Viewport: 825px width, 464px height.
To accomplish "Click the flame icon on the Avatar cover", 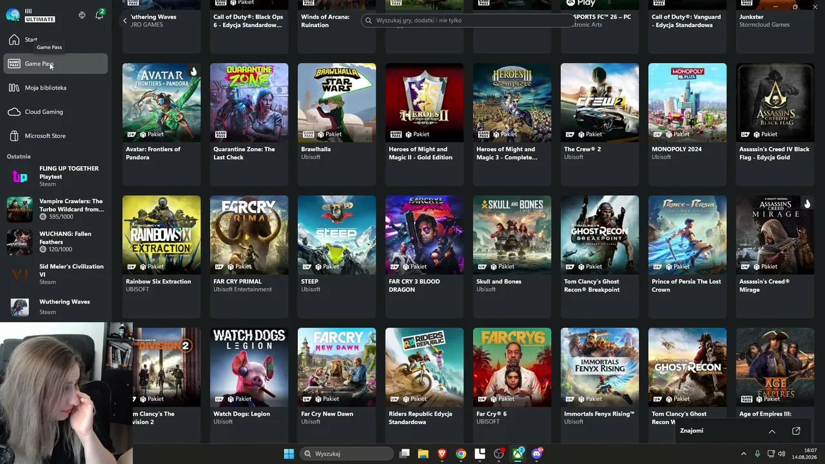I will pyautogui.click(x=193, y=71).
